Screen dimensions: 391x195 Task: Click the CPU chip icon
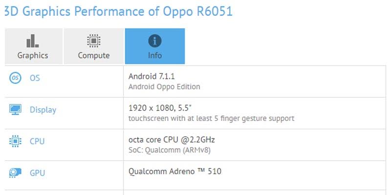pos(15,141)
